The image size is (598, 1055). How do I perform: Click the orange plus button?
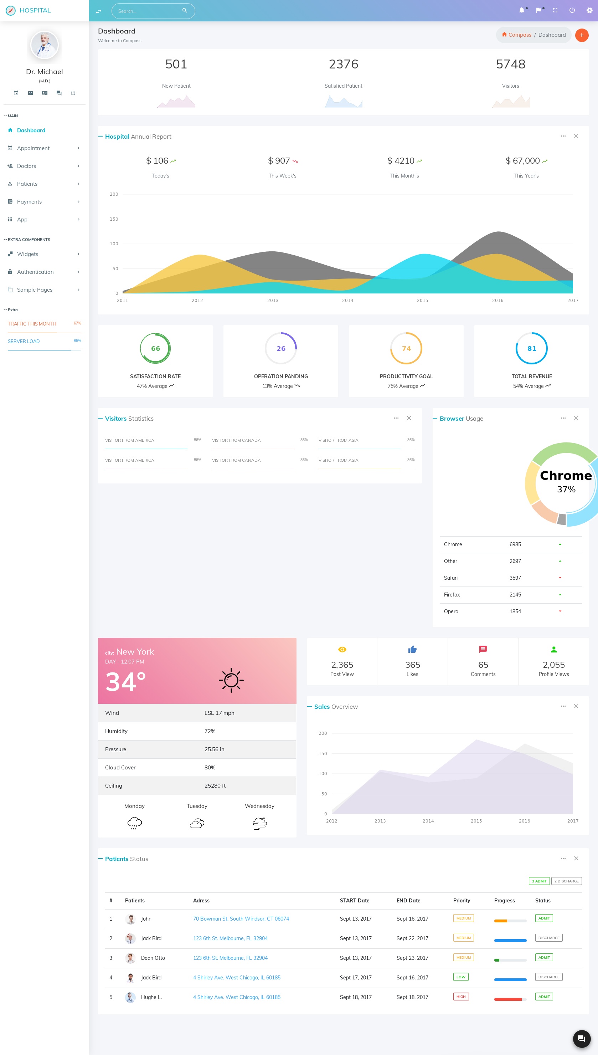tap(582, 35)
